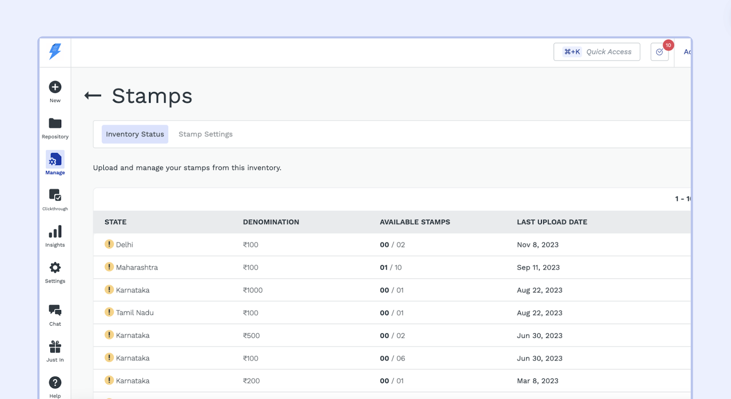Click the warning icon next to Delhi
This screenshot has width=731, height=399.
(x=109, y=244)
